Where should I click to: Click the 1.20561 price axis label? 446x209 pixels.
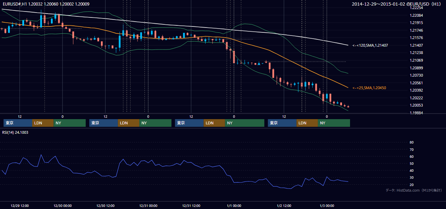[x=416, y=83]
